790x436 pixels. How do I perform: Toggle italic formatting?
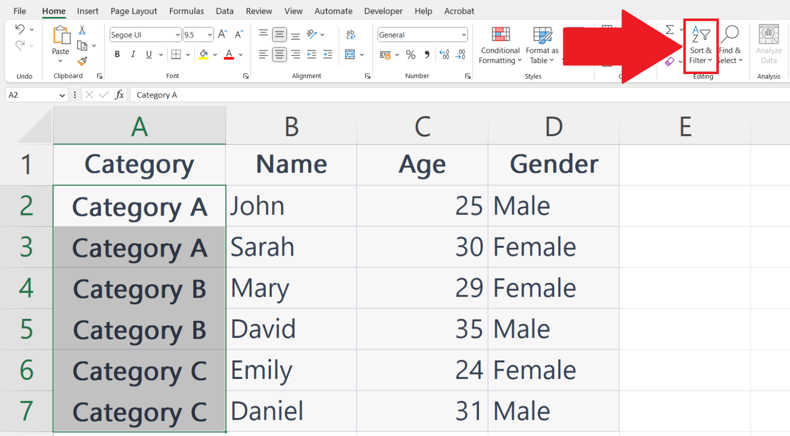coord(132,54)
